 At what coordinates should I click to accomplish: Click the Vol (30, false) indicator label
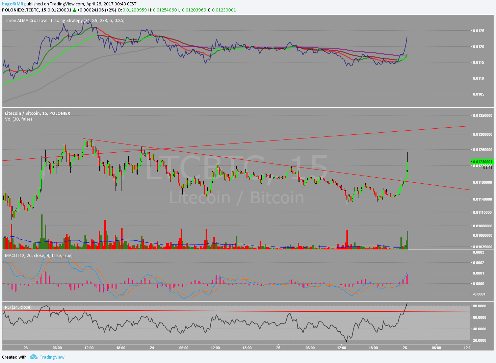(19, 119)
